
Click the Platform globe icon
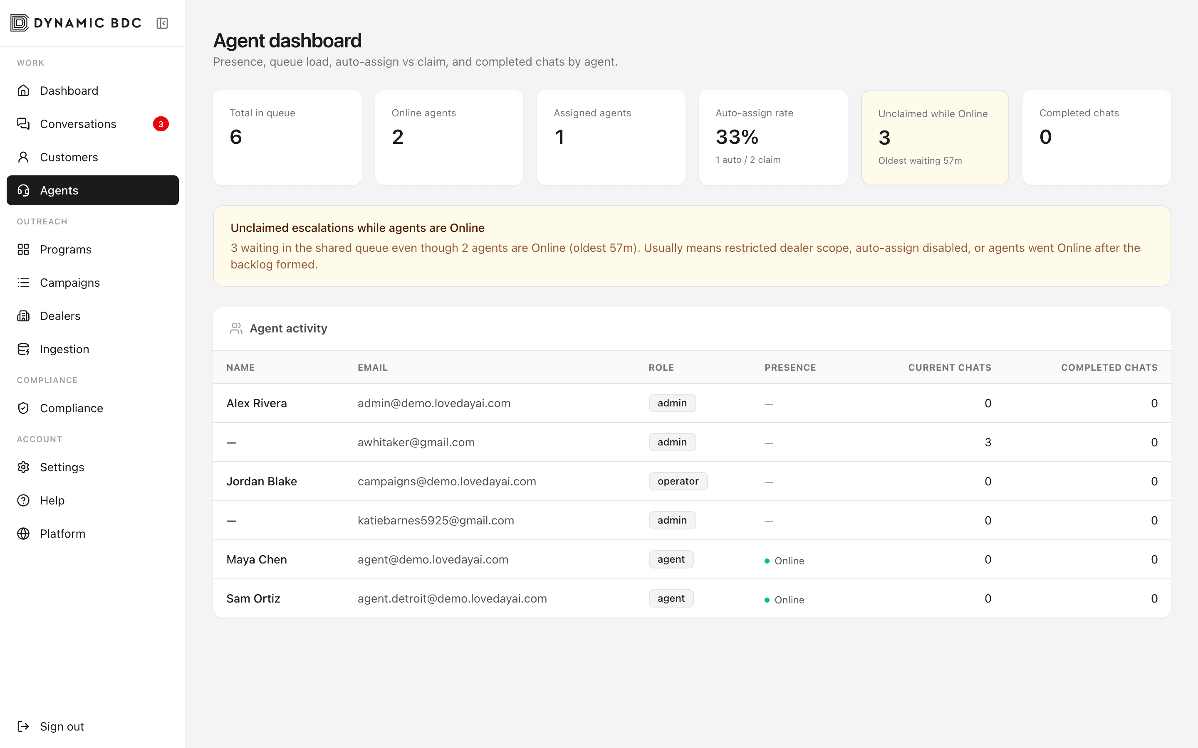click(23, 533)
